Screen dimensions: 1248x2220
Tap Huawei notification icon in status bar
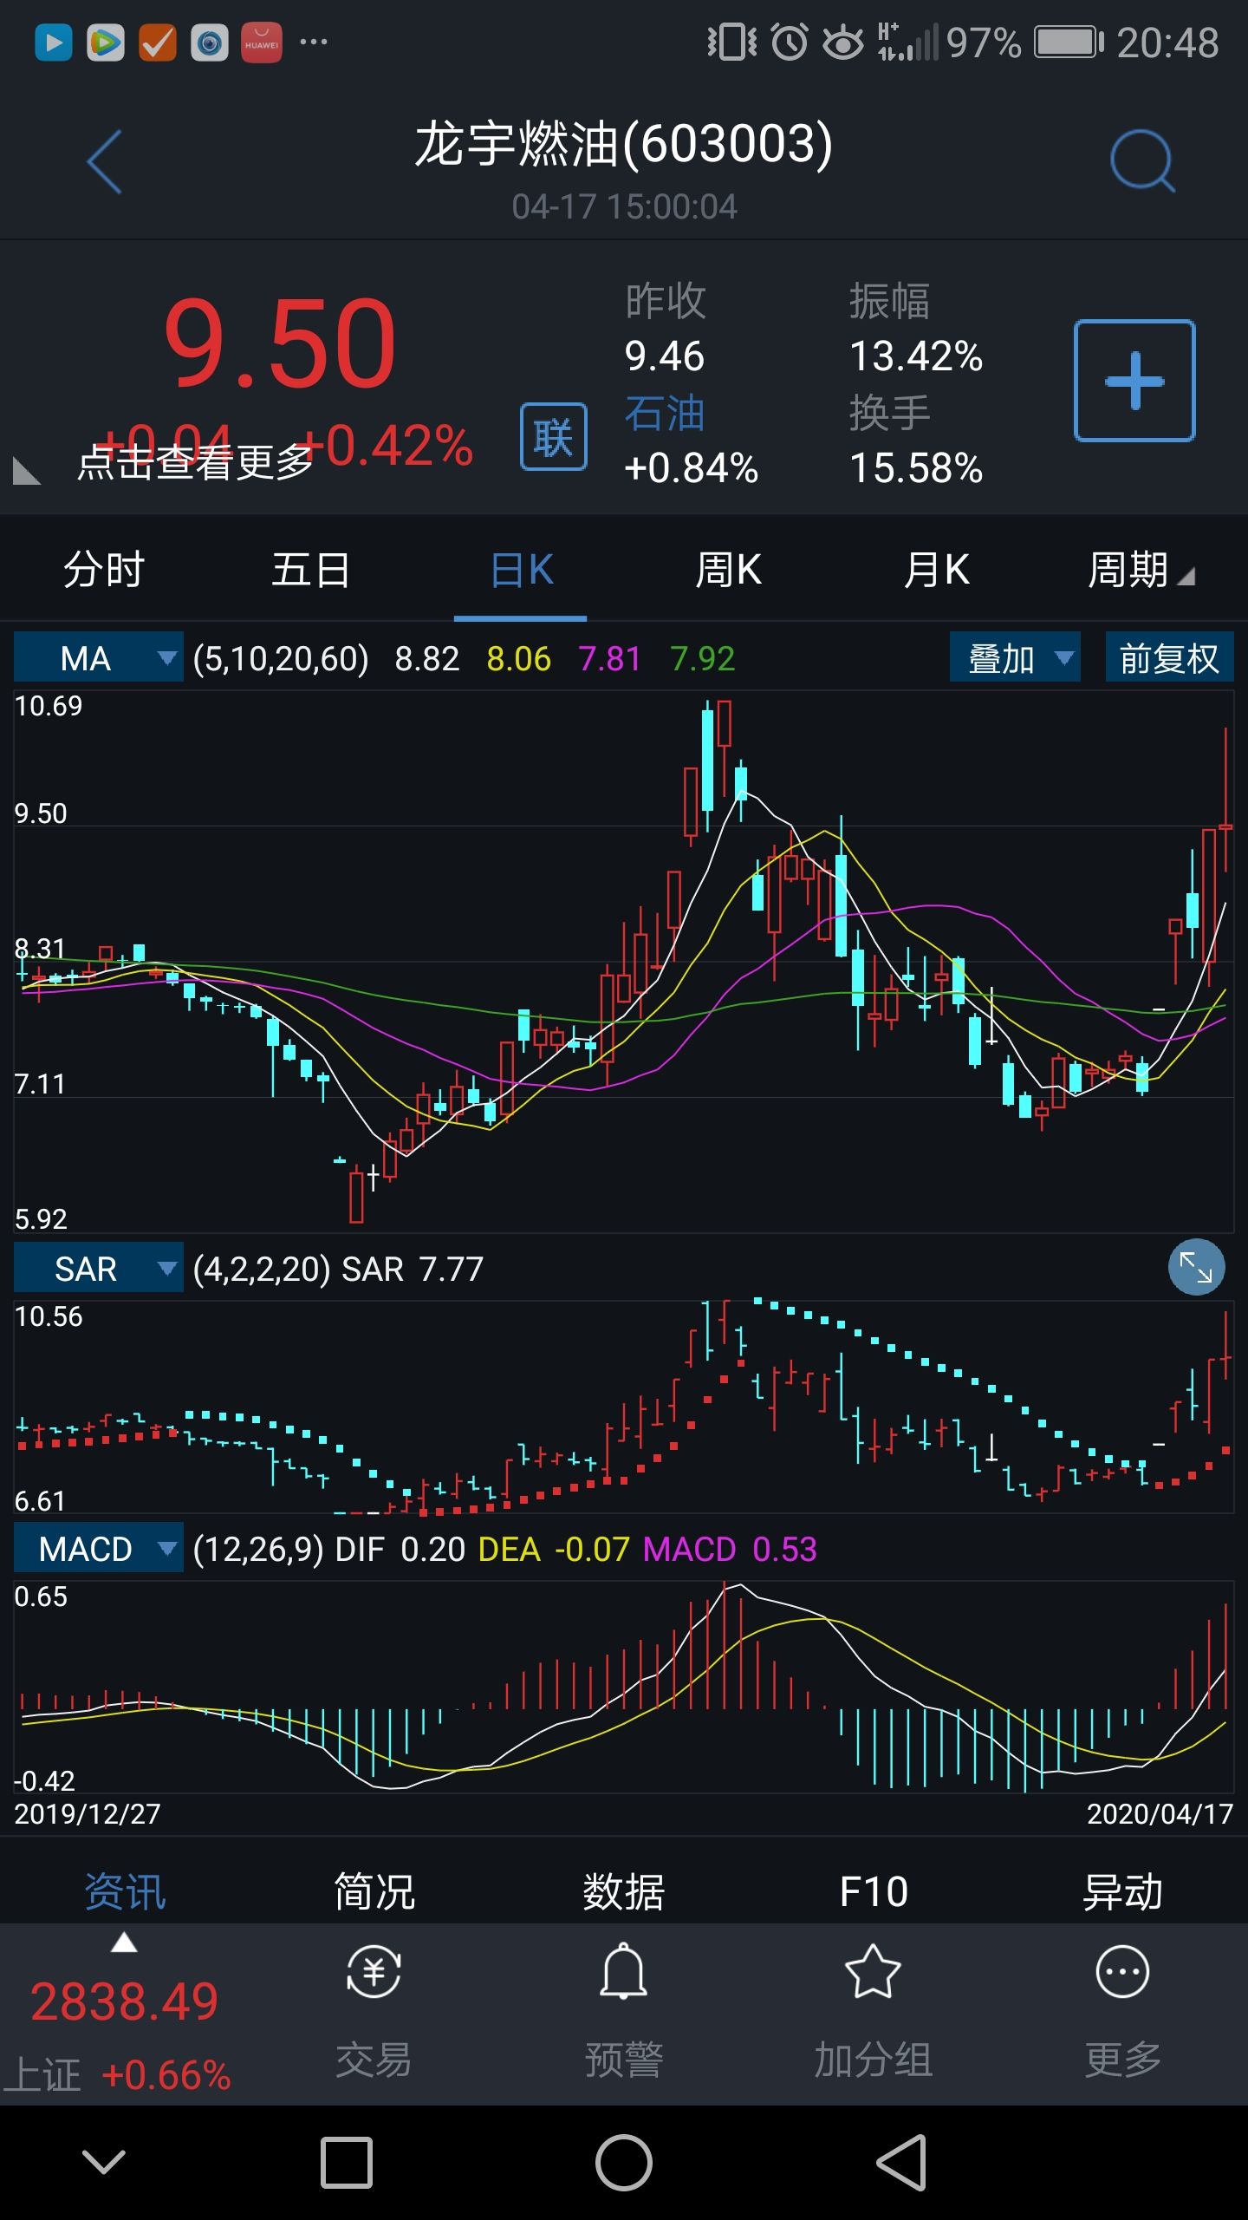click(x=262, y=42)
